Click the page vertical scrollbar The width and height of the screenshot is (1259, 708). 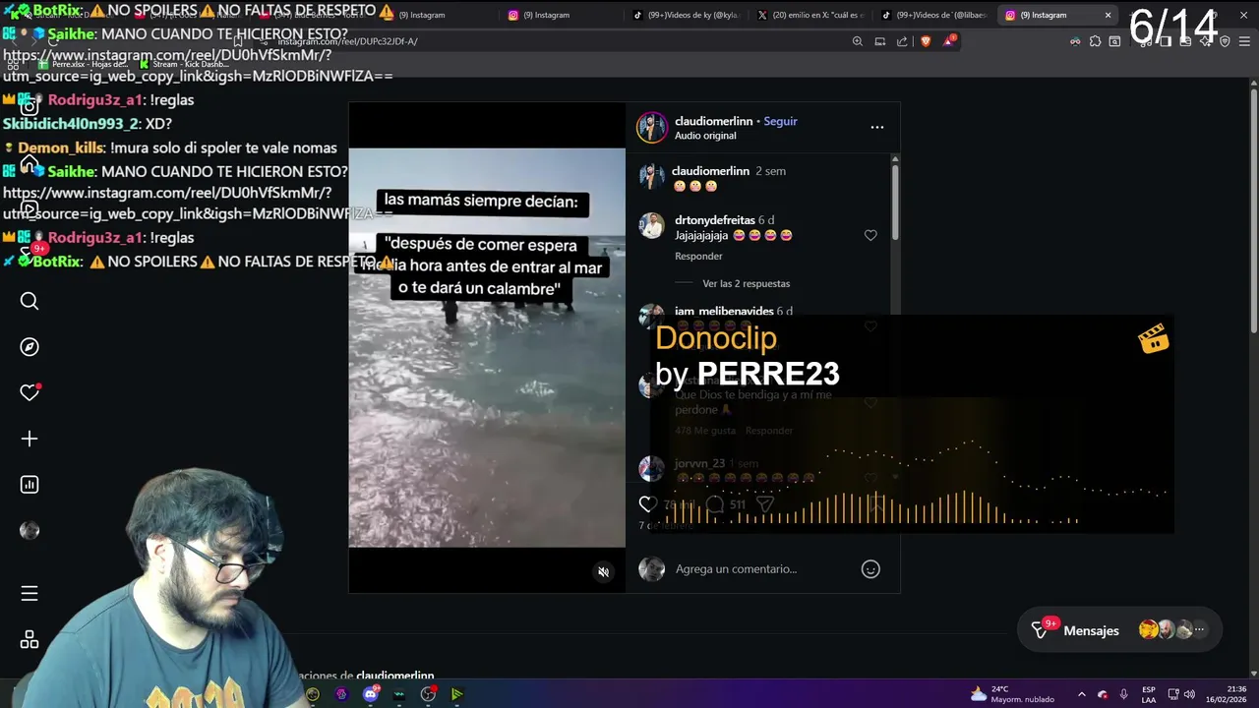1254,211
